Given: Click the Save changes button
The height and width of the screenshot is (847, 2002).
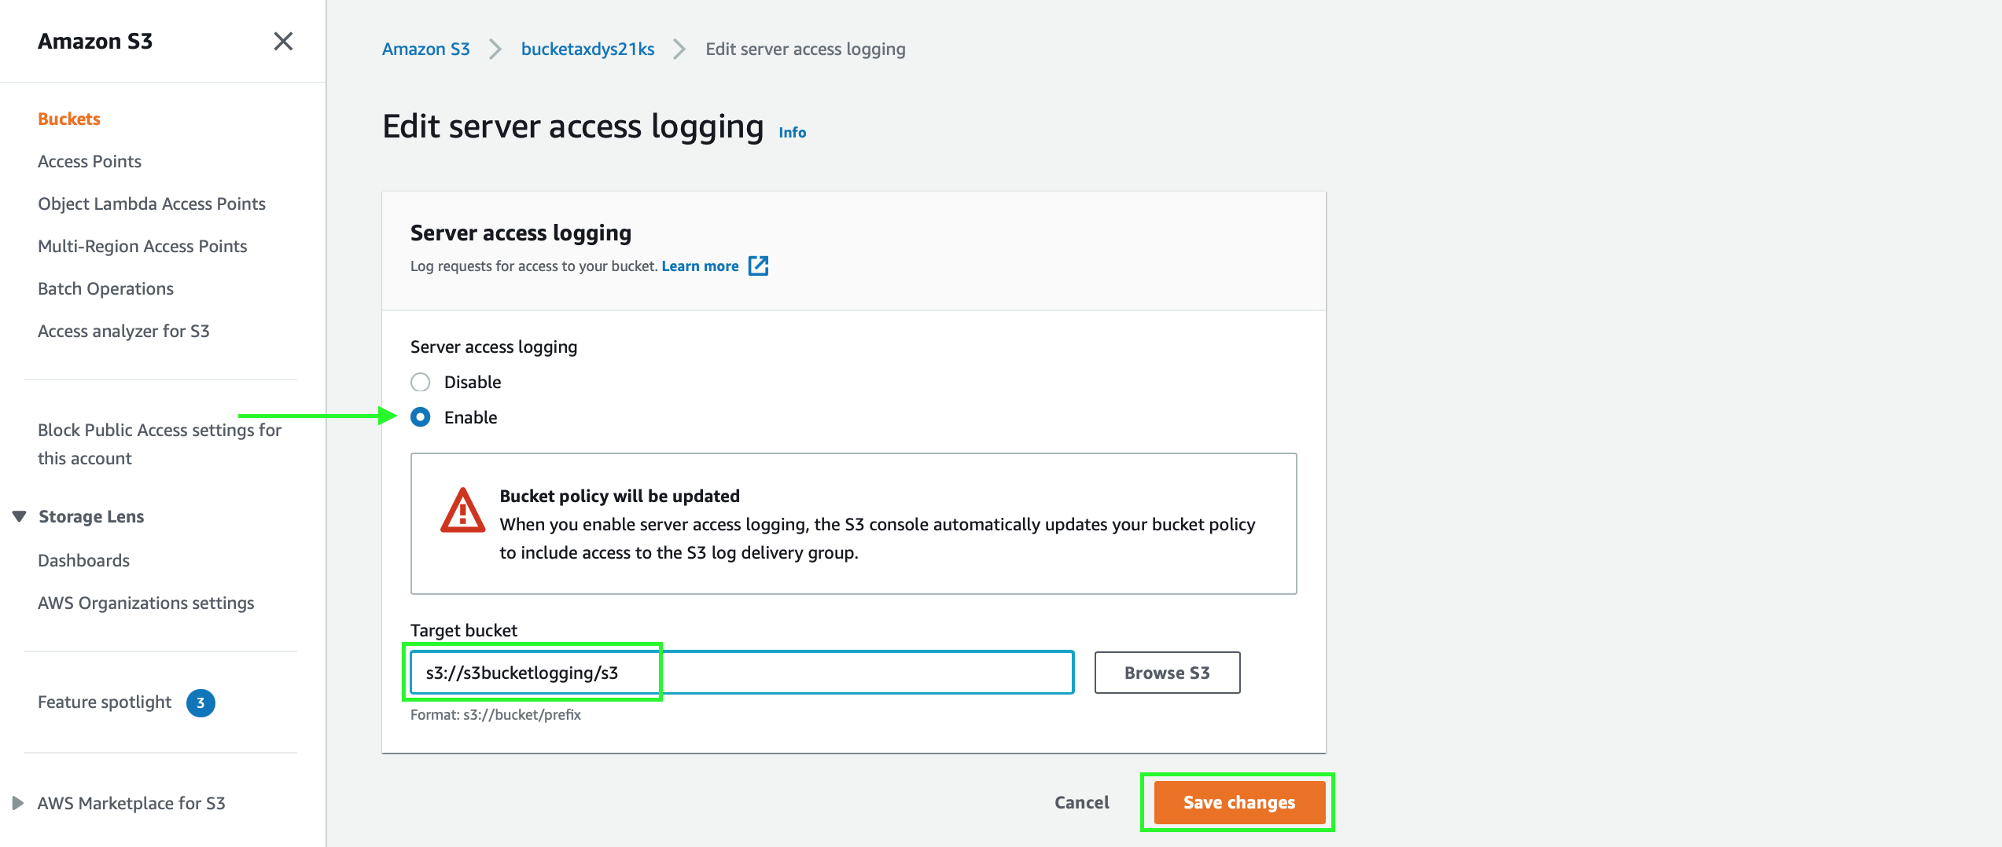Looking at the screenshot, I should coord(1237,802).
